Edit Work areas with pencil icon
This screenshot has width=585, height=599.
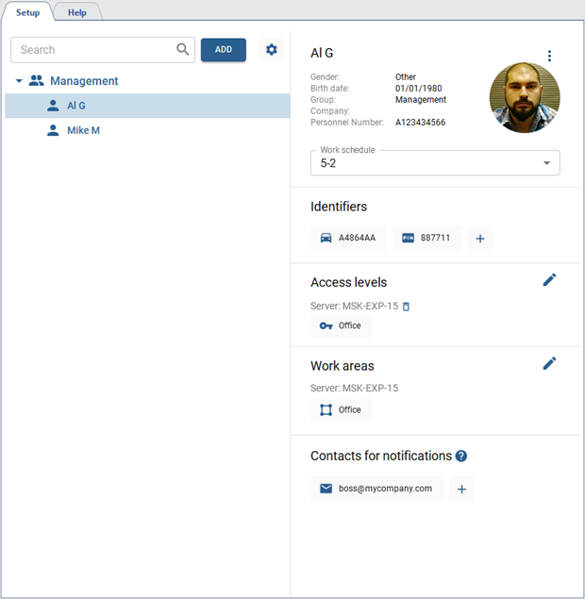click(x=549, y=363)
